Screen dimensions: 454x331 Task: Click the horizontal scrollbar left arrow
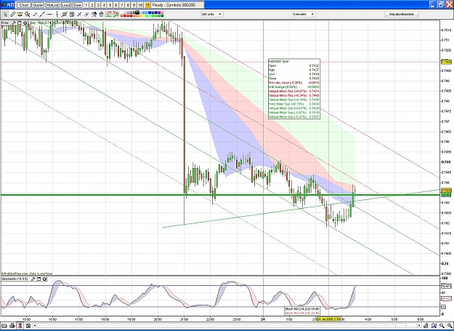[35, 325]
